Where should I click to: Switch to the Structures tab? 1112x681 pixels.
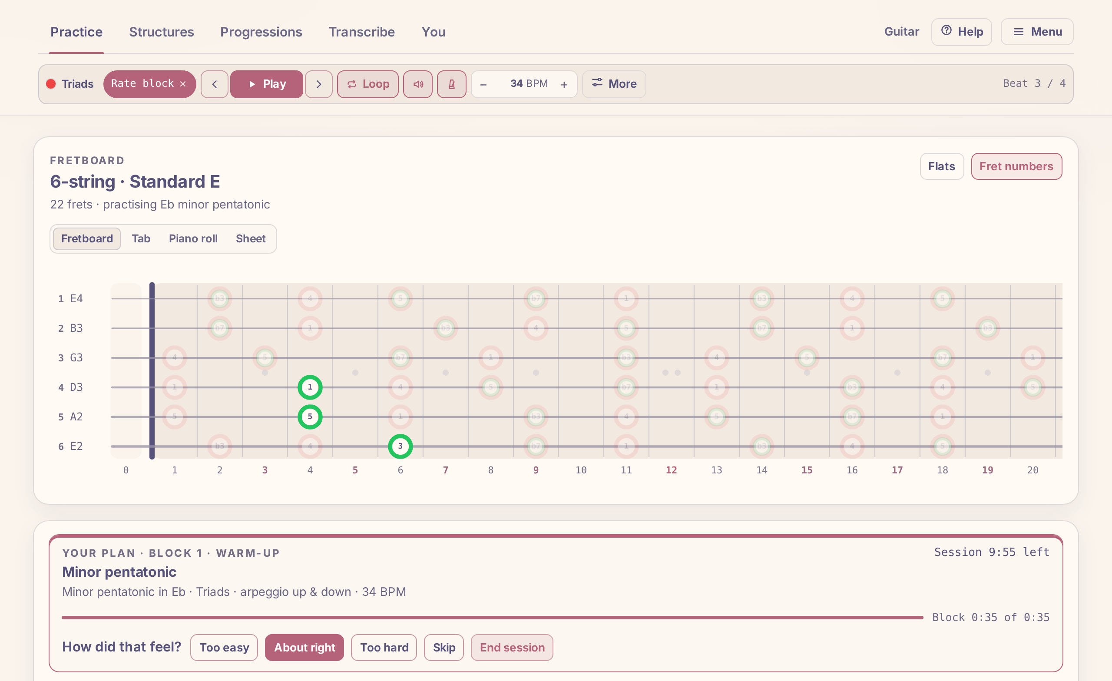click(x=162, y=32)
